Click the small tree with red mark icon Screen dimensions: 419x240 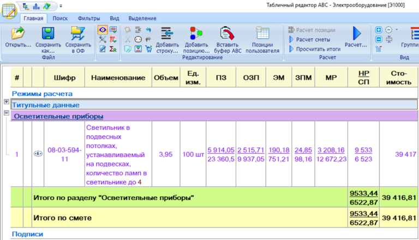(x=379, y=49)
